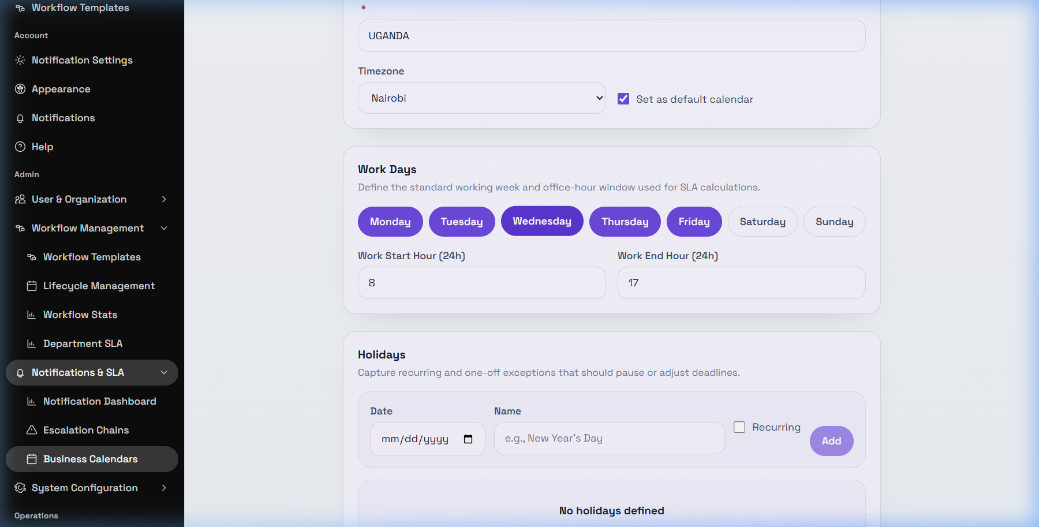Image resolution: width=1039 pixels, height=527 pixels.
Task: Click the Work Start Hour field
Action: (482, 283)
